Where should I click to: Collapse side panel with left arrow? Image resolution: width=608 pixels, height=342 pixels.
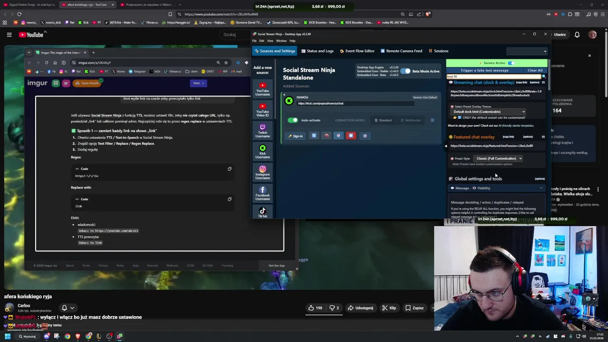pyautogui.click(x=446, y=146)
